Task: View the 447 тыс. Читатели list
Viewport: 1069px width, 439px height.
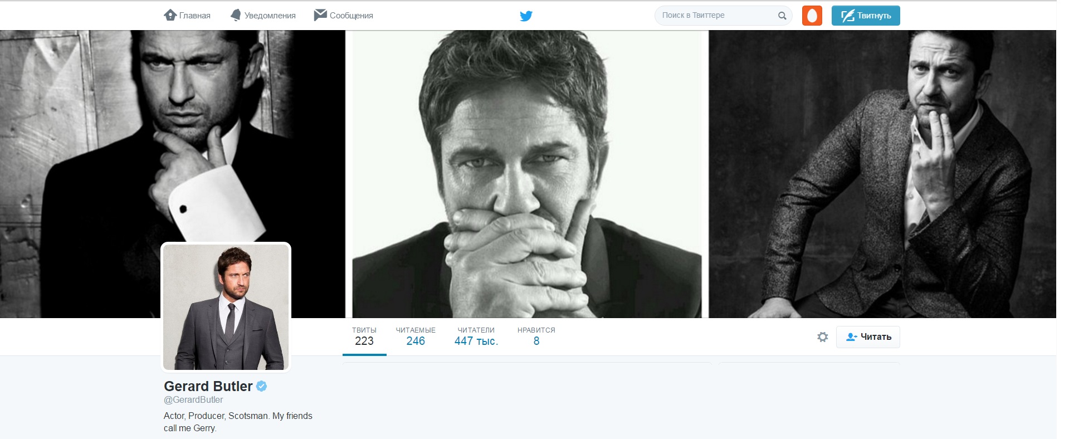Action: click(476, 336)
